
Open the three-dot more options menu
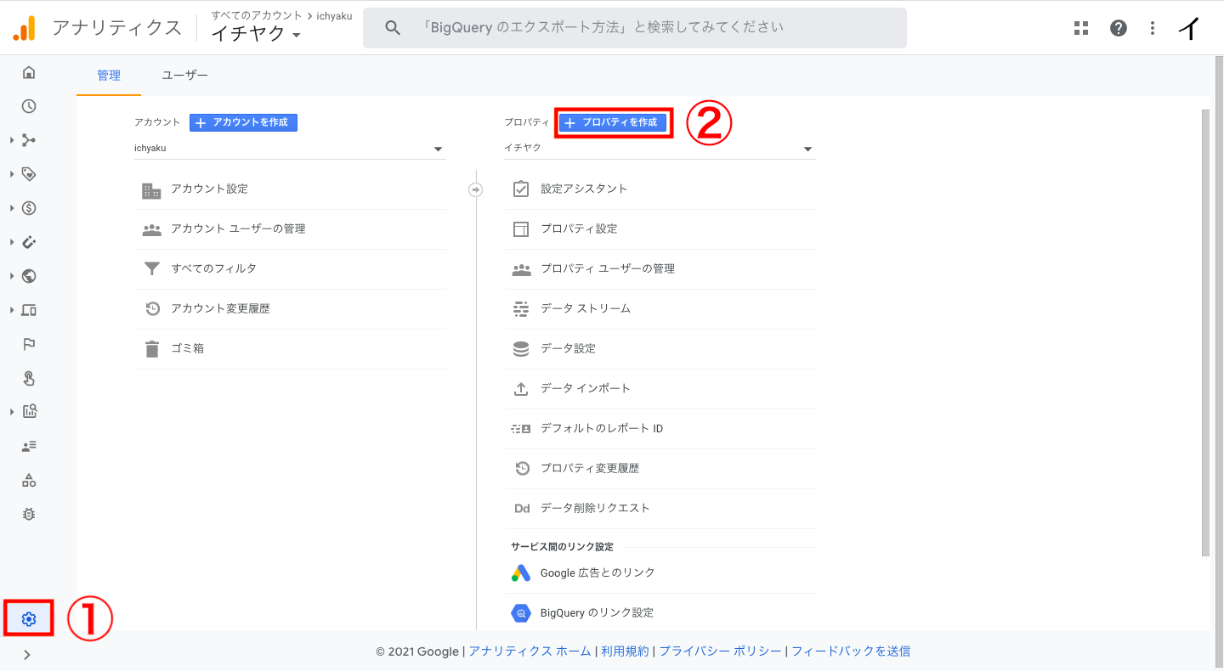(1153, 28)
